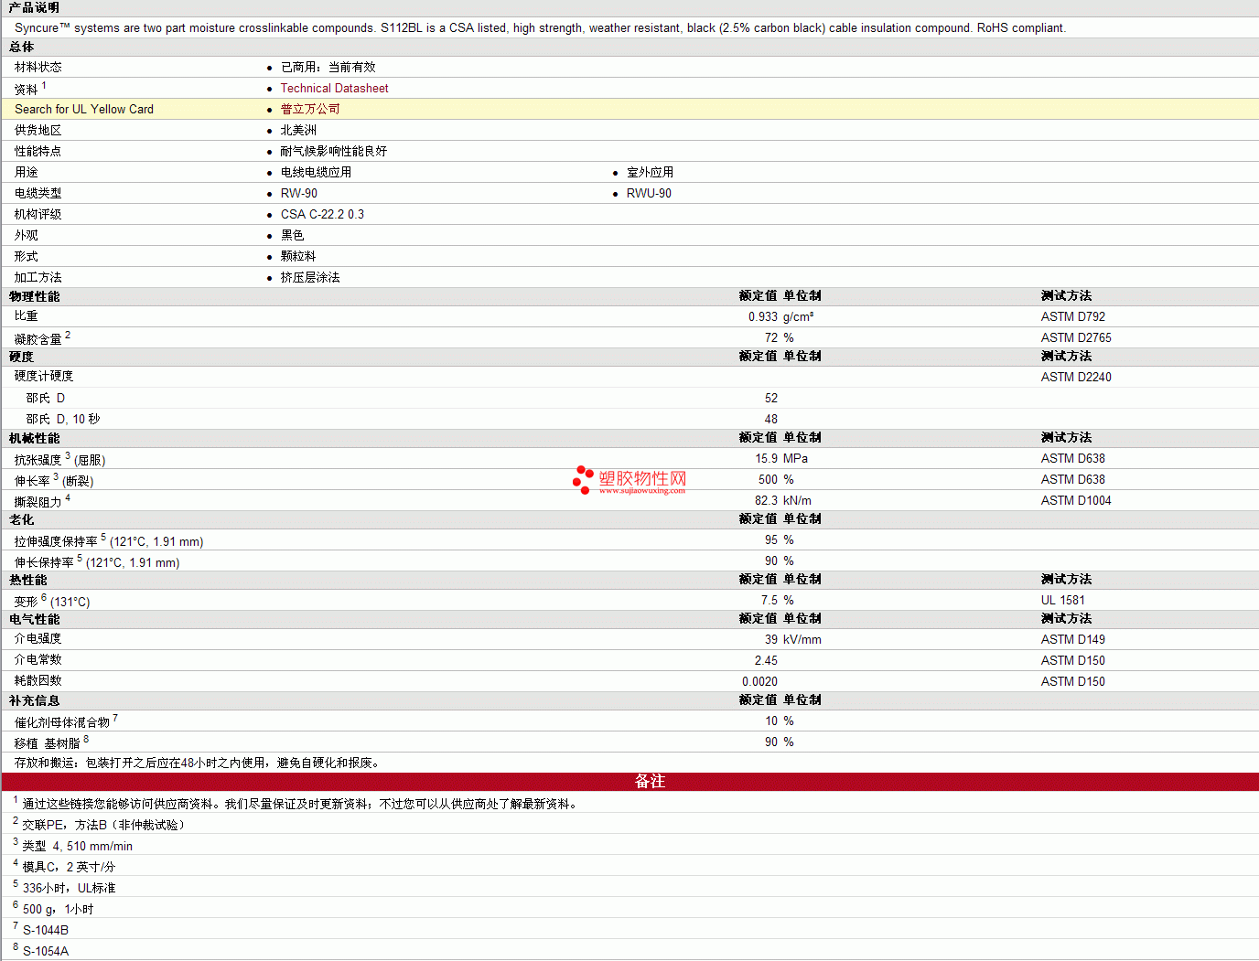The width and height of the screenshot is (1259, 961).
Task: Click the ASTM D792 test method
Action: pyautogui.click(x=1072, y=317)
